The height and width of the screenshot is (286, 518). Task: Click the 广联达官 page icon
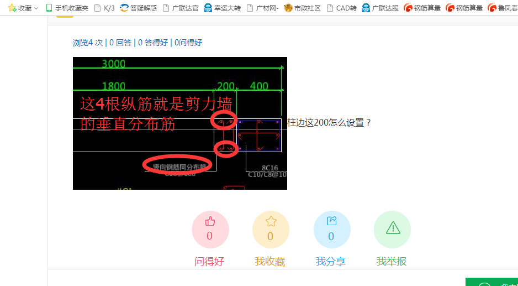[x=166, y=8]
